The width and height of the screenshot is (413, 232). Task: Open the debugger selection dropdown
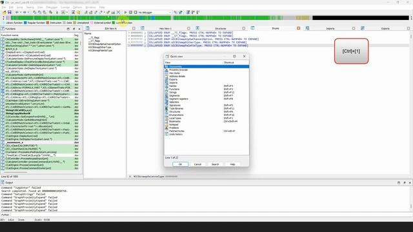tap(170, 12)
